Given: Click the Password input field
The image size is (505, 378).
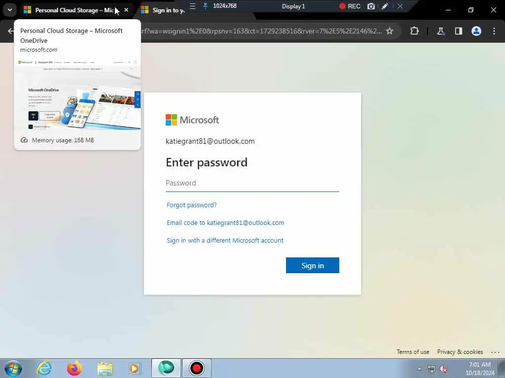Looking at the screenshot, I should (x=252, y=183).
